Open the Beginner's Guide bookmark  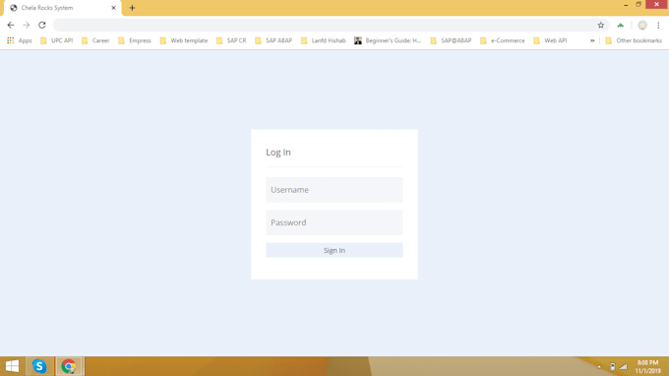[388, 40]
